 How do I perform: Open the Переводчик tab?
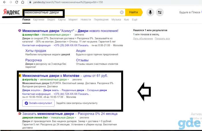pos(101,19)
